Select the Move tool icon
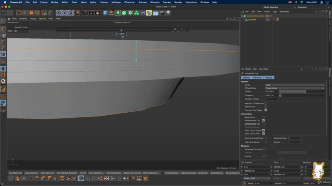 coord(25,13)
